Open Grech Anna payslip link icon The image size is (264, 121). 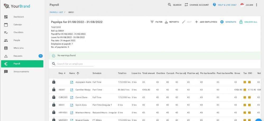72,105
